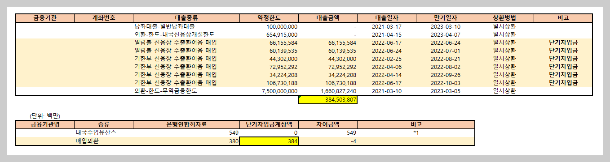Click the 매입외환 cell
The image size is (610, 162).
(x=104, y=141)
